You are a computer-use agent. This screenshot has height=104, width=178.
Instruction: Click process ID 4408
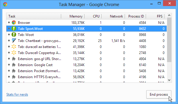pos(143,41)
